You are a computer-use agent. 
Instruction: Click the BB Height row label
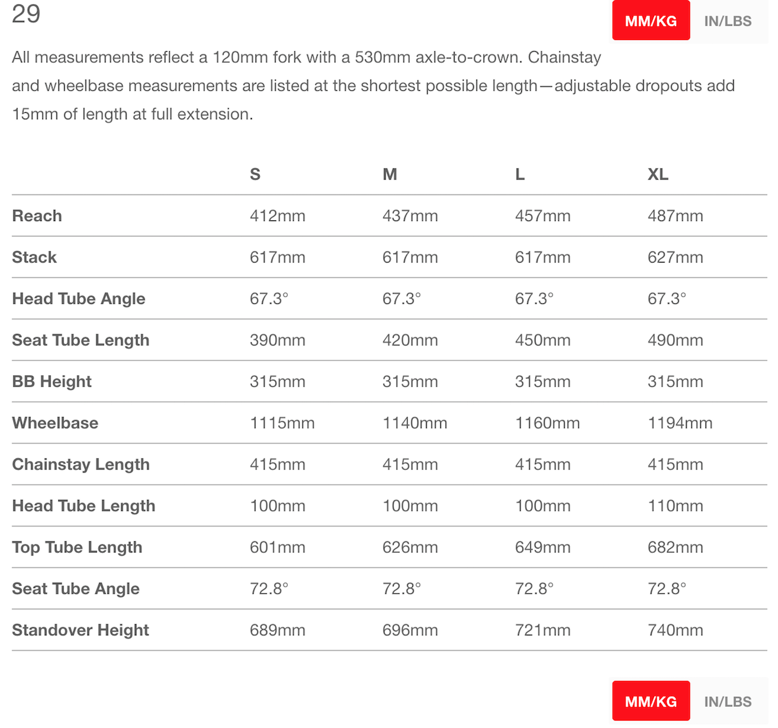[x=52, y=382]
